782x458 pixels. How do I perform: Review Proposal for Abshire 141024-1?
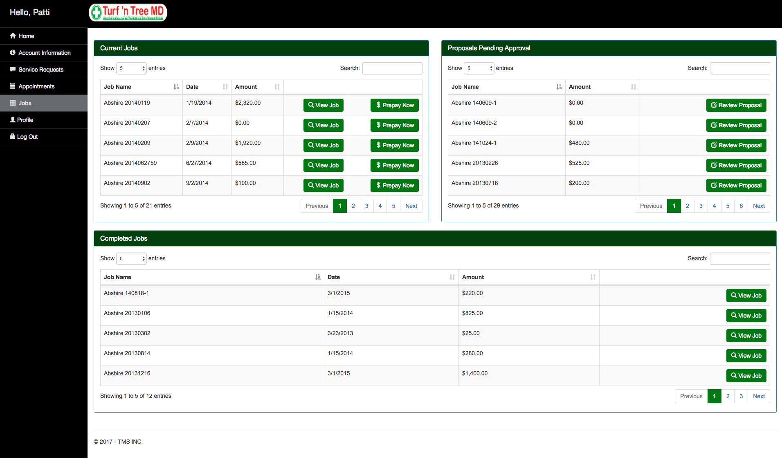(736, 145)
